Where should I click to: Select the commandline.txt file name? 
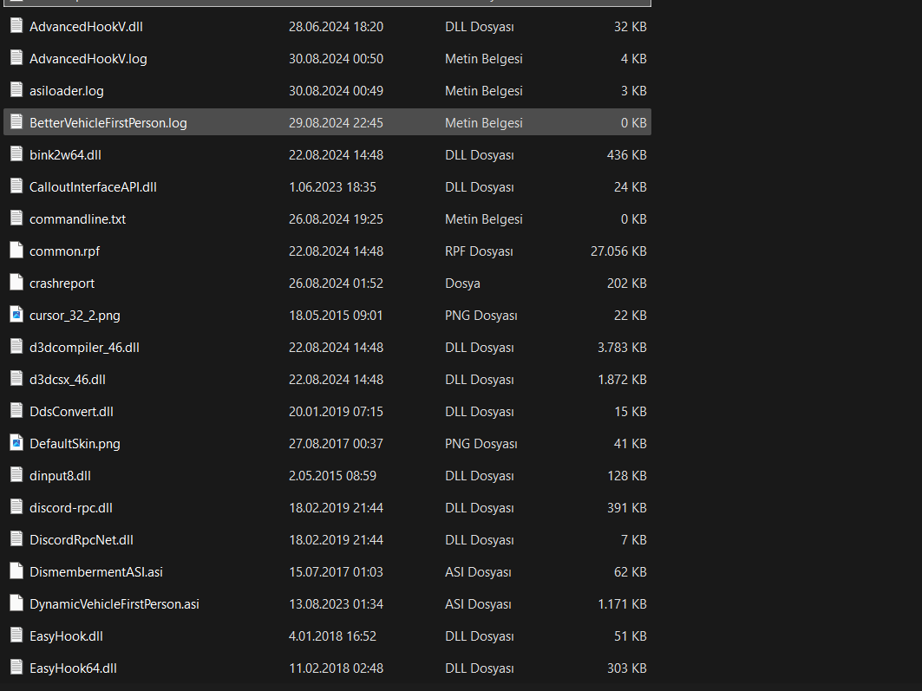(x=77, y=219)
